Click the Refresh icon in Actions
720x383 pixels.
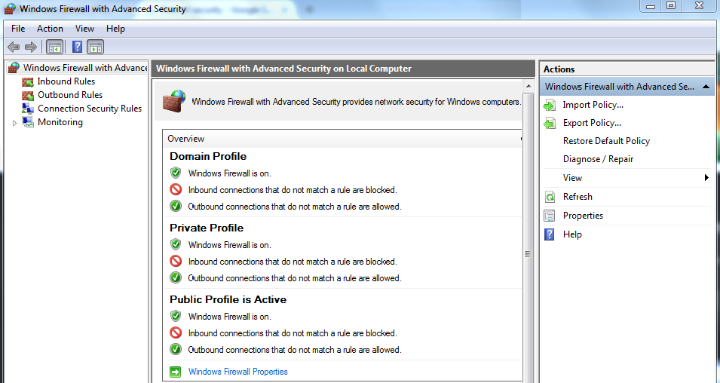click(549, 197)
